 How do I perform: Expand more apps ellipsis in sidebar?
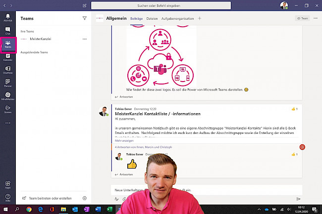pos(7,122)
